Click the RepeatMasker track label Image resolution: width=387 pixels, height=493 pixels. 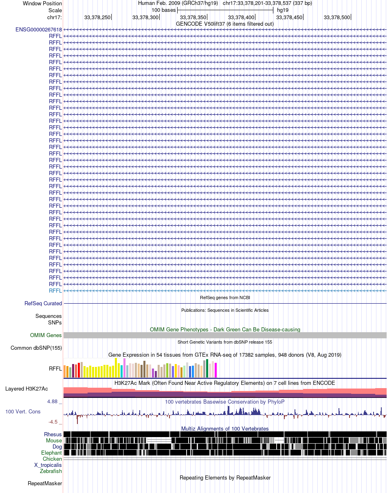pos(45,483)
